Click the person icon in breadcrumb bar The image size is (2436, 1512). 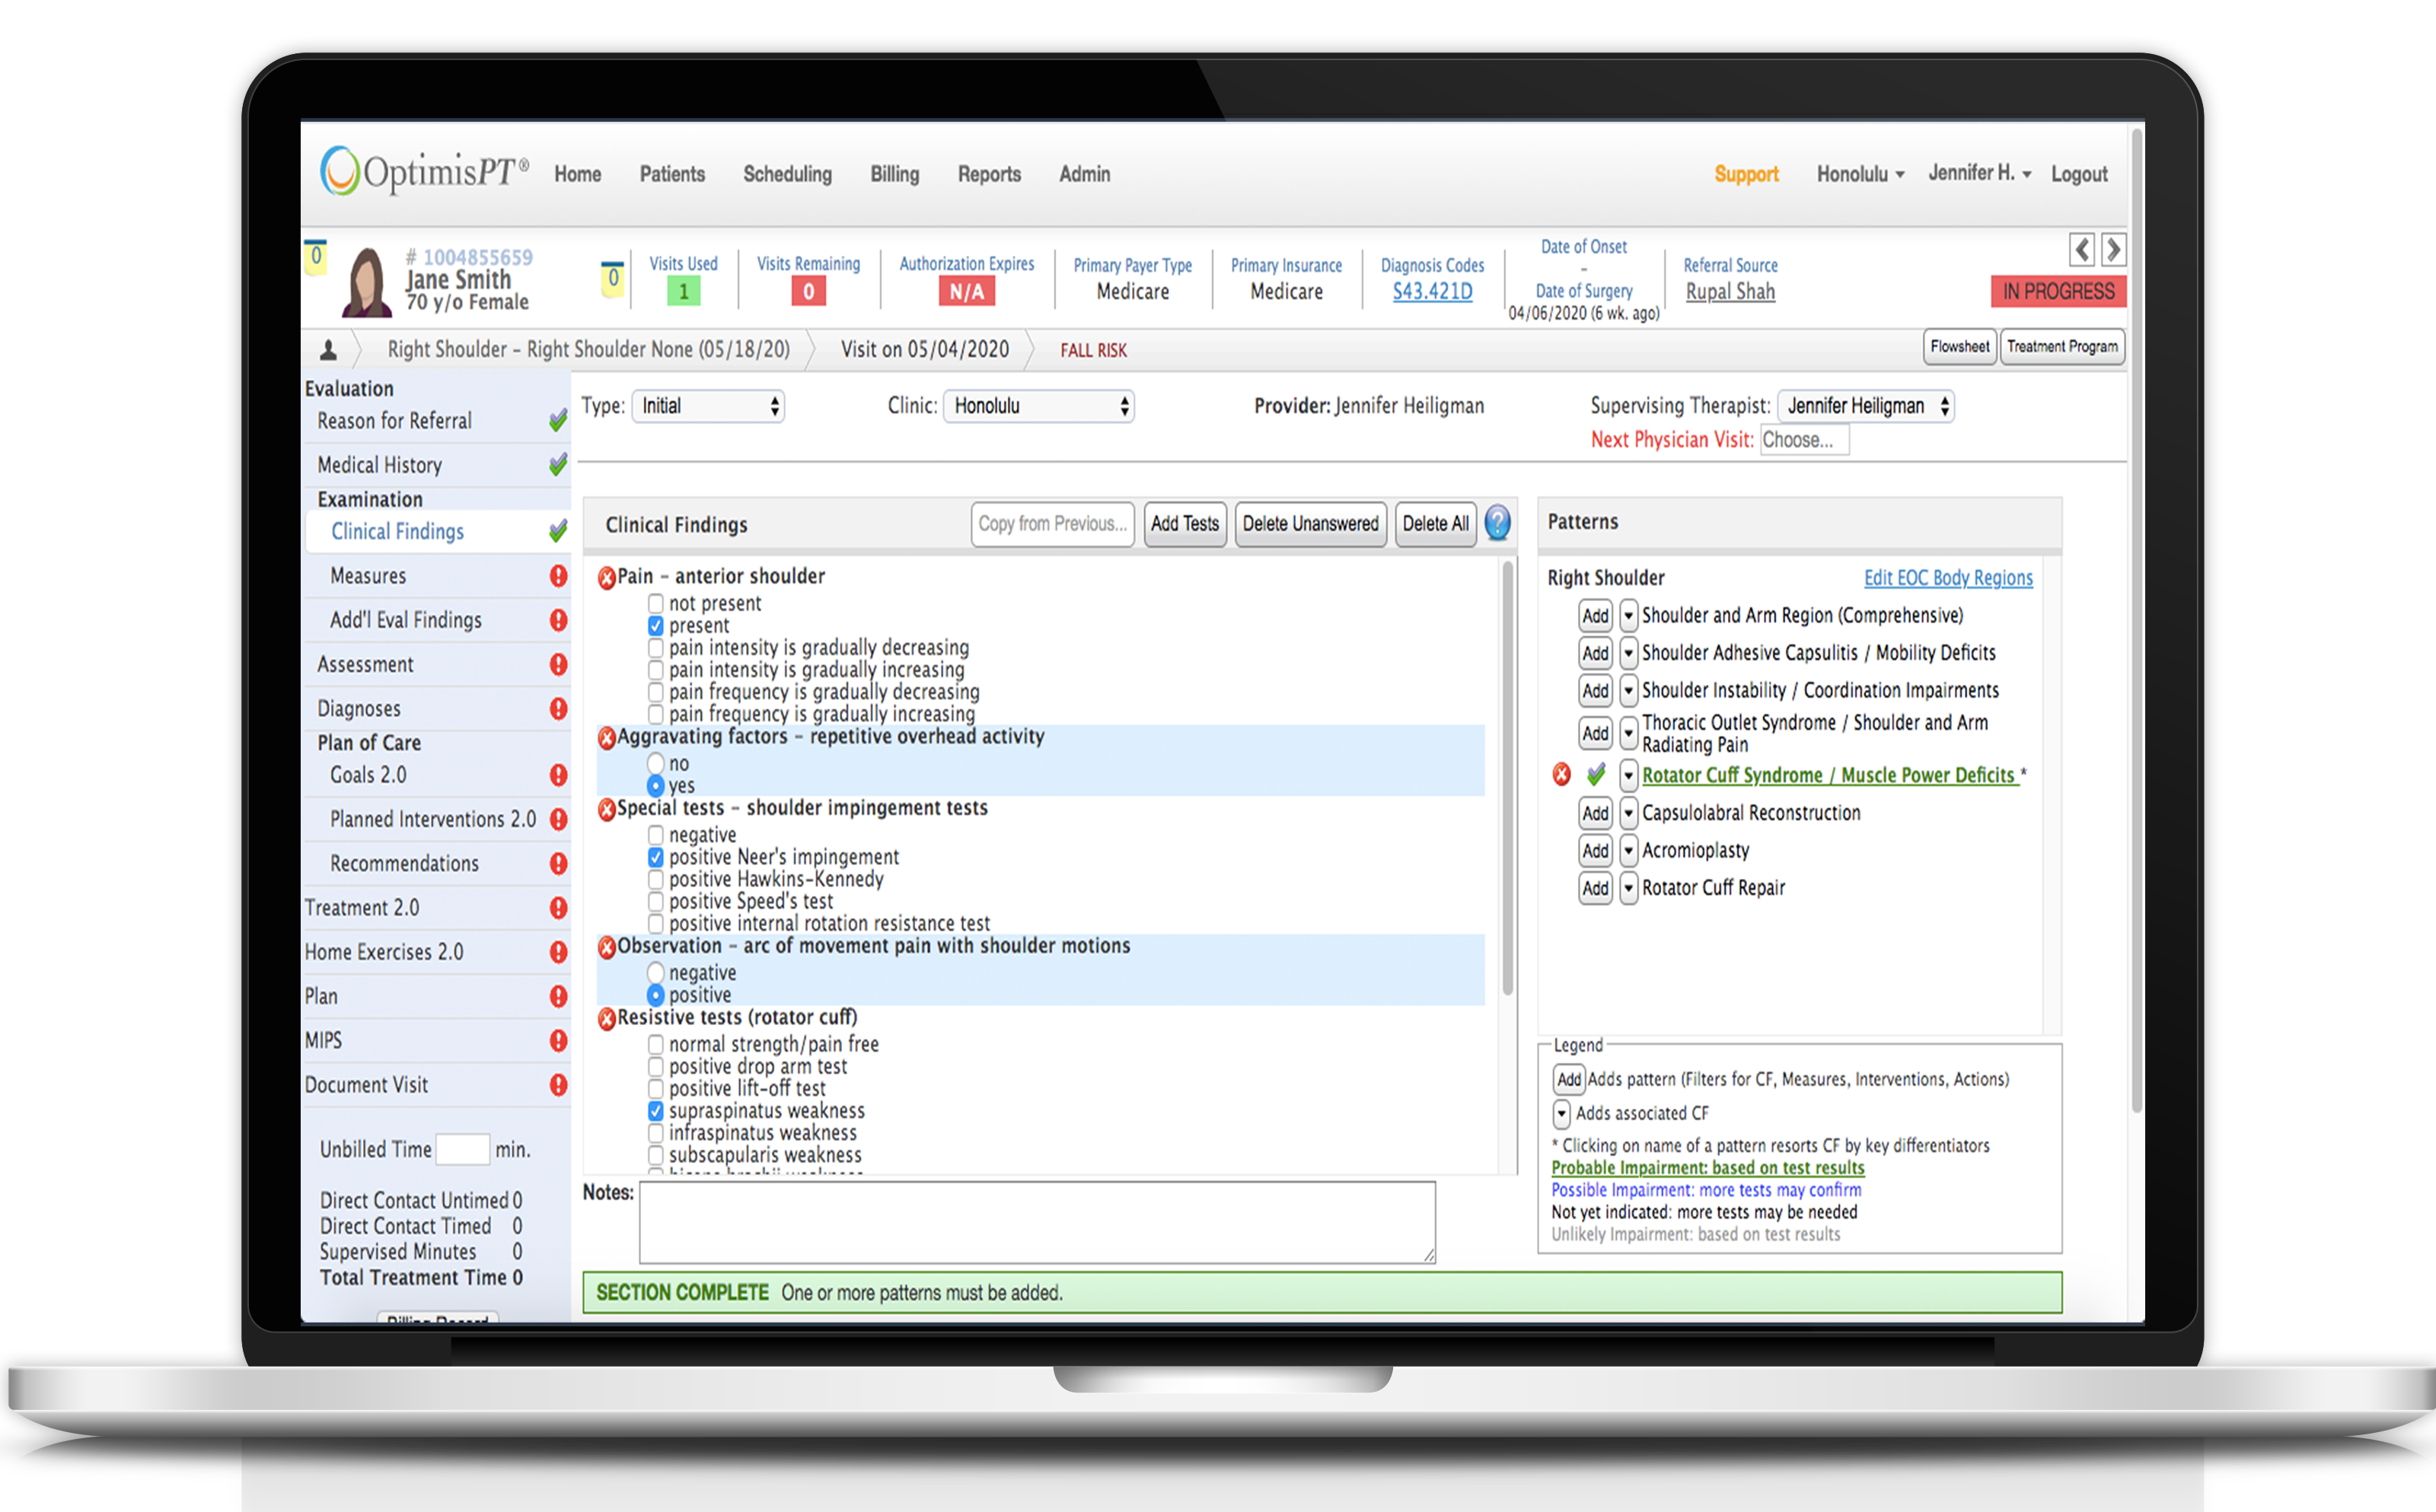(328, 350)
